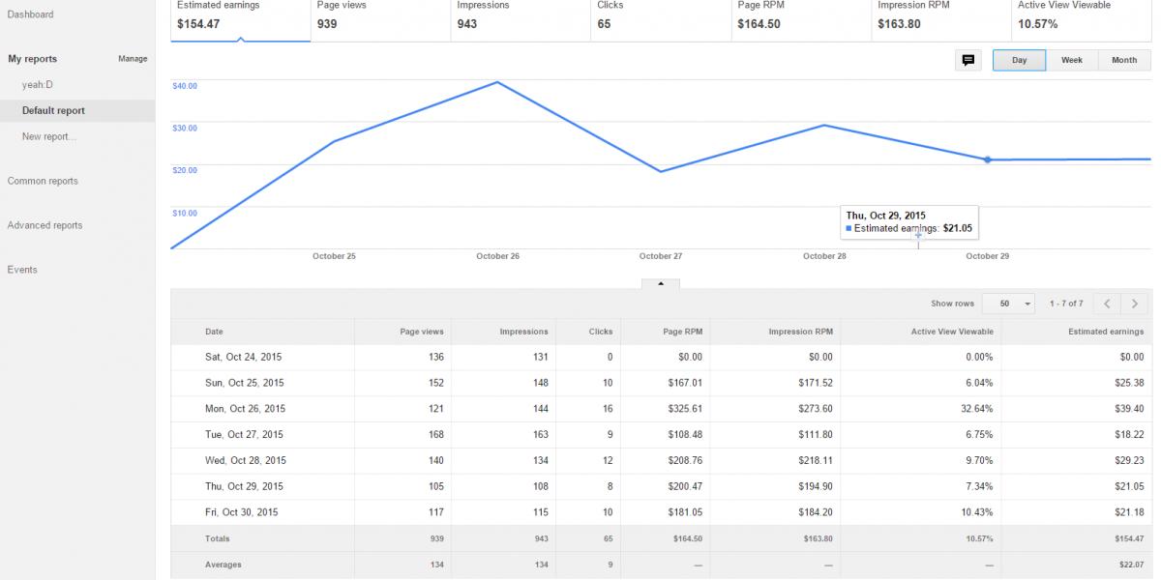
Task: Expand the Advanced reports section
Action: point(45,225)
